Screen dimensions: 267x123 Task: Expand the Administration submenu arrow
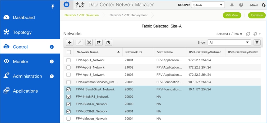click(52, 76)
